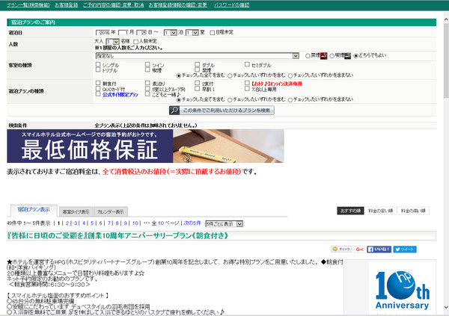This screenshot has width=449, height=316.
Task: Go to results page 2
Action: pos(67,223)
